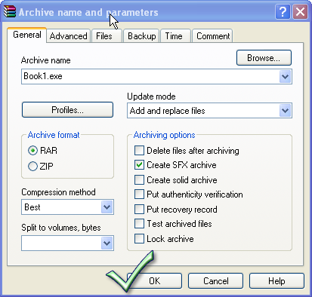This screenshot has height=297, width=312.
Task: Click the question mark help button in title bar
Action: coord(283,12)
